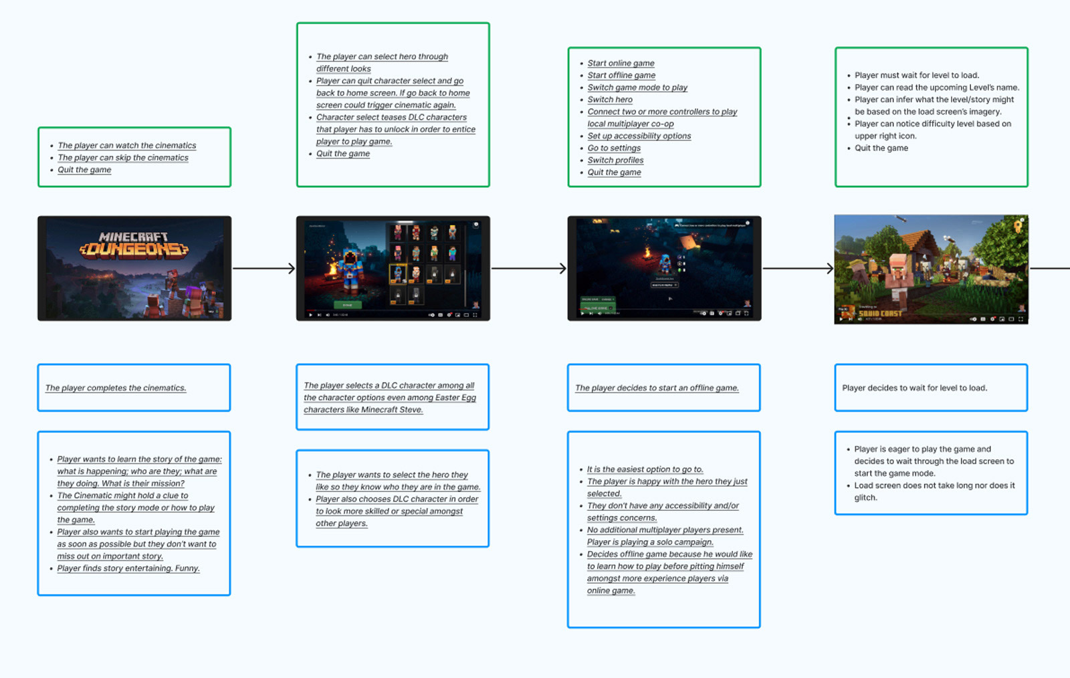Click the fullscreen icon in the Squid Coast screenshot

(1021, 319)
